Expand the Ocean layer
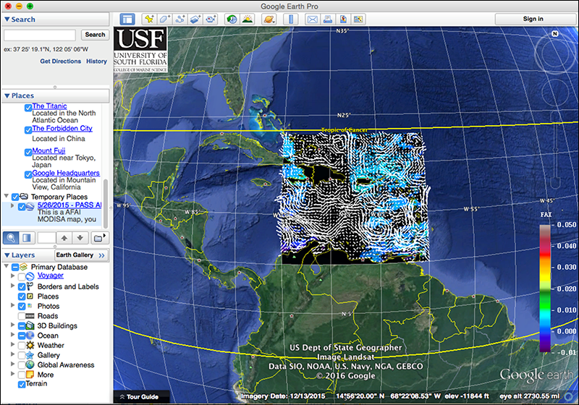 (x=12, y=335)
